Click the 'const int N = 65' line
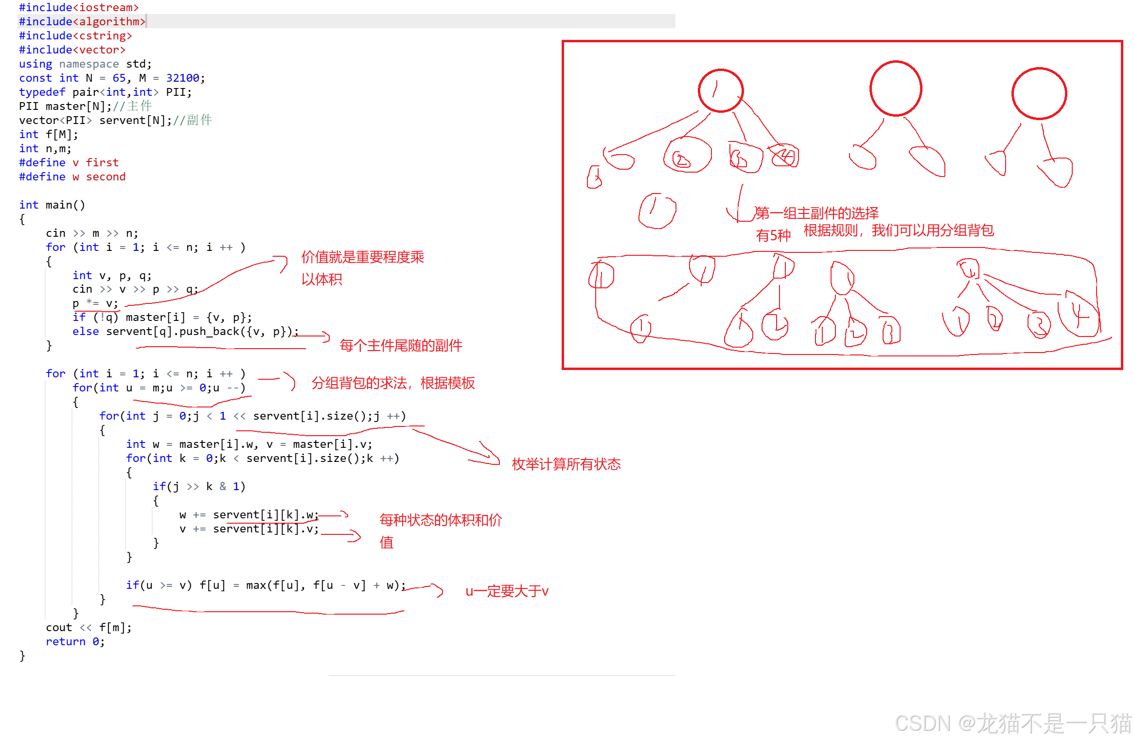 [112, 78]
